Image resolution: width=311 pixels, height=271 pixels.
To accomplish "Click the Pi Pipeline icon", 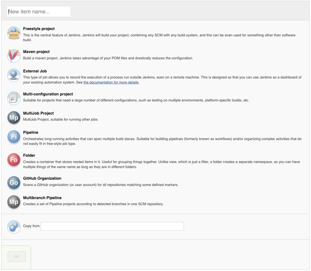I will coord(14,137).
